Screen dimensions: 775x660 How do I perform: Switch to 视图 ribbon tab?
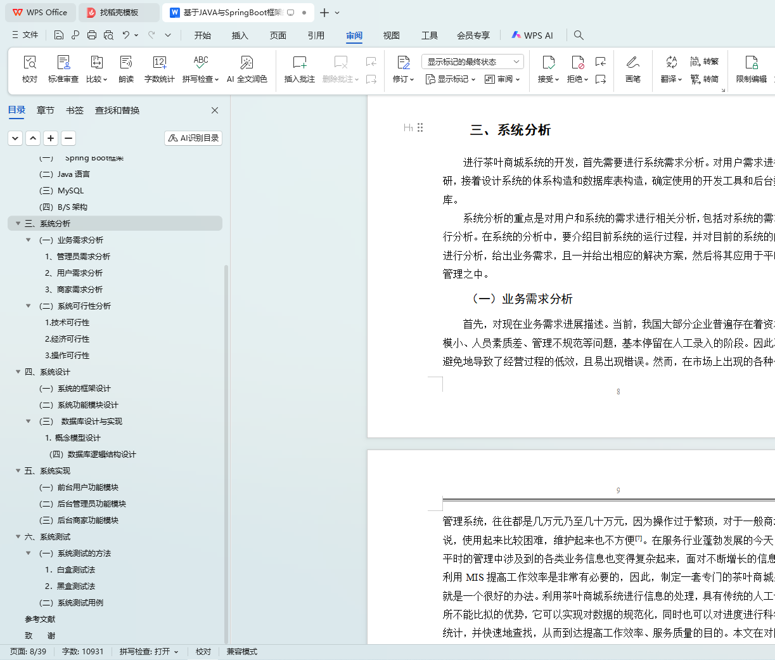click(392, 36)
